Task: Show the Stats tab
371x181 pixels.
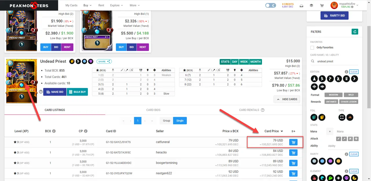Action: pyautogui.click(x=225, y=62)
